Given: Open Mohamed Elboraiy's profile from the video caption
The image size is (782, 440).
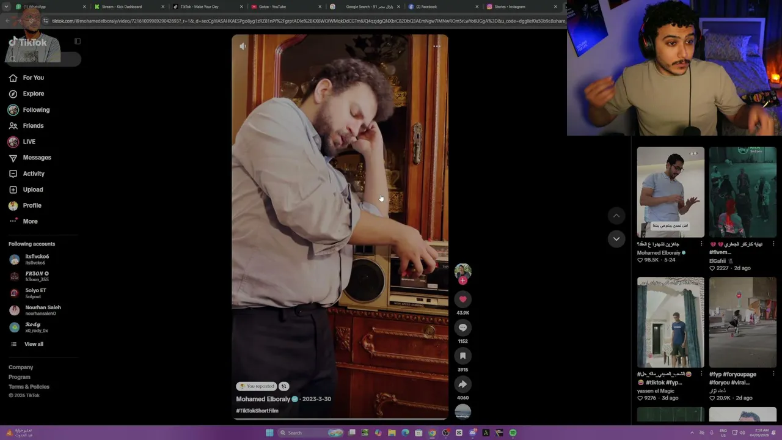Looking at the screenshot, I should [x=263, y=399].
